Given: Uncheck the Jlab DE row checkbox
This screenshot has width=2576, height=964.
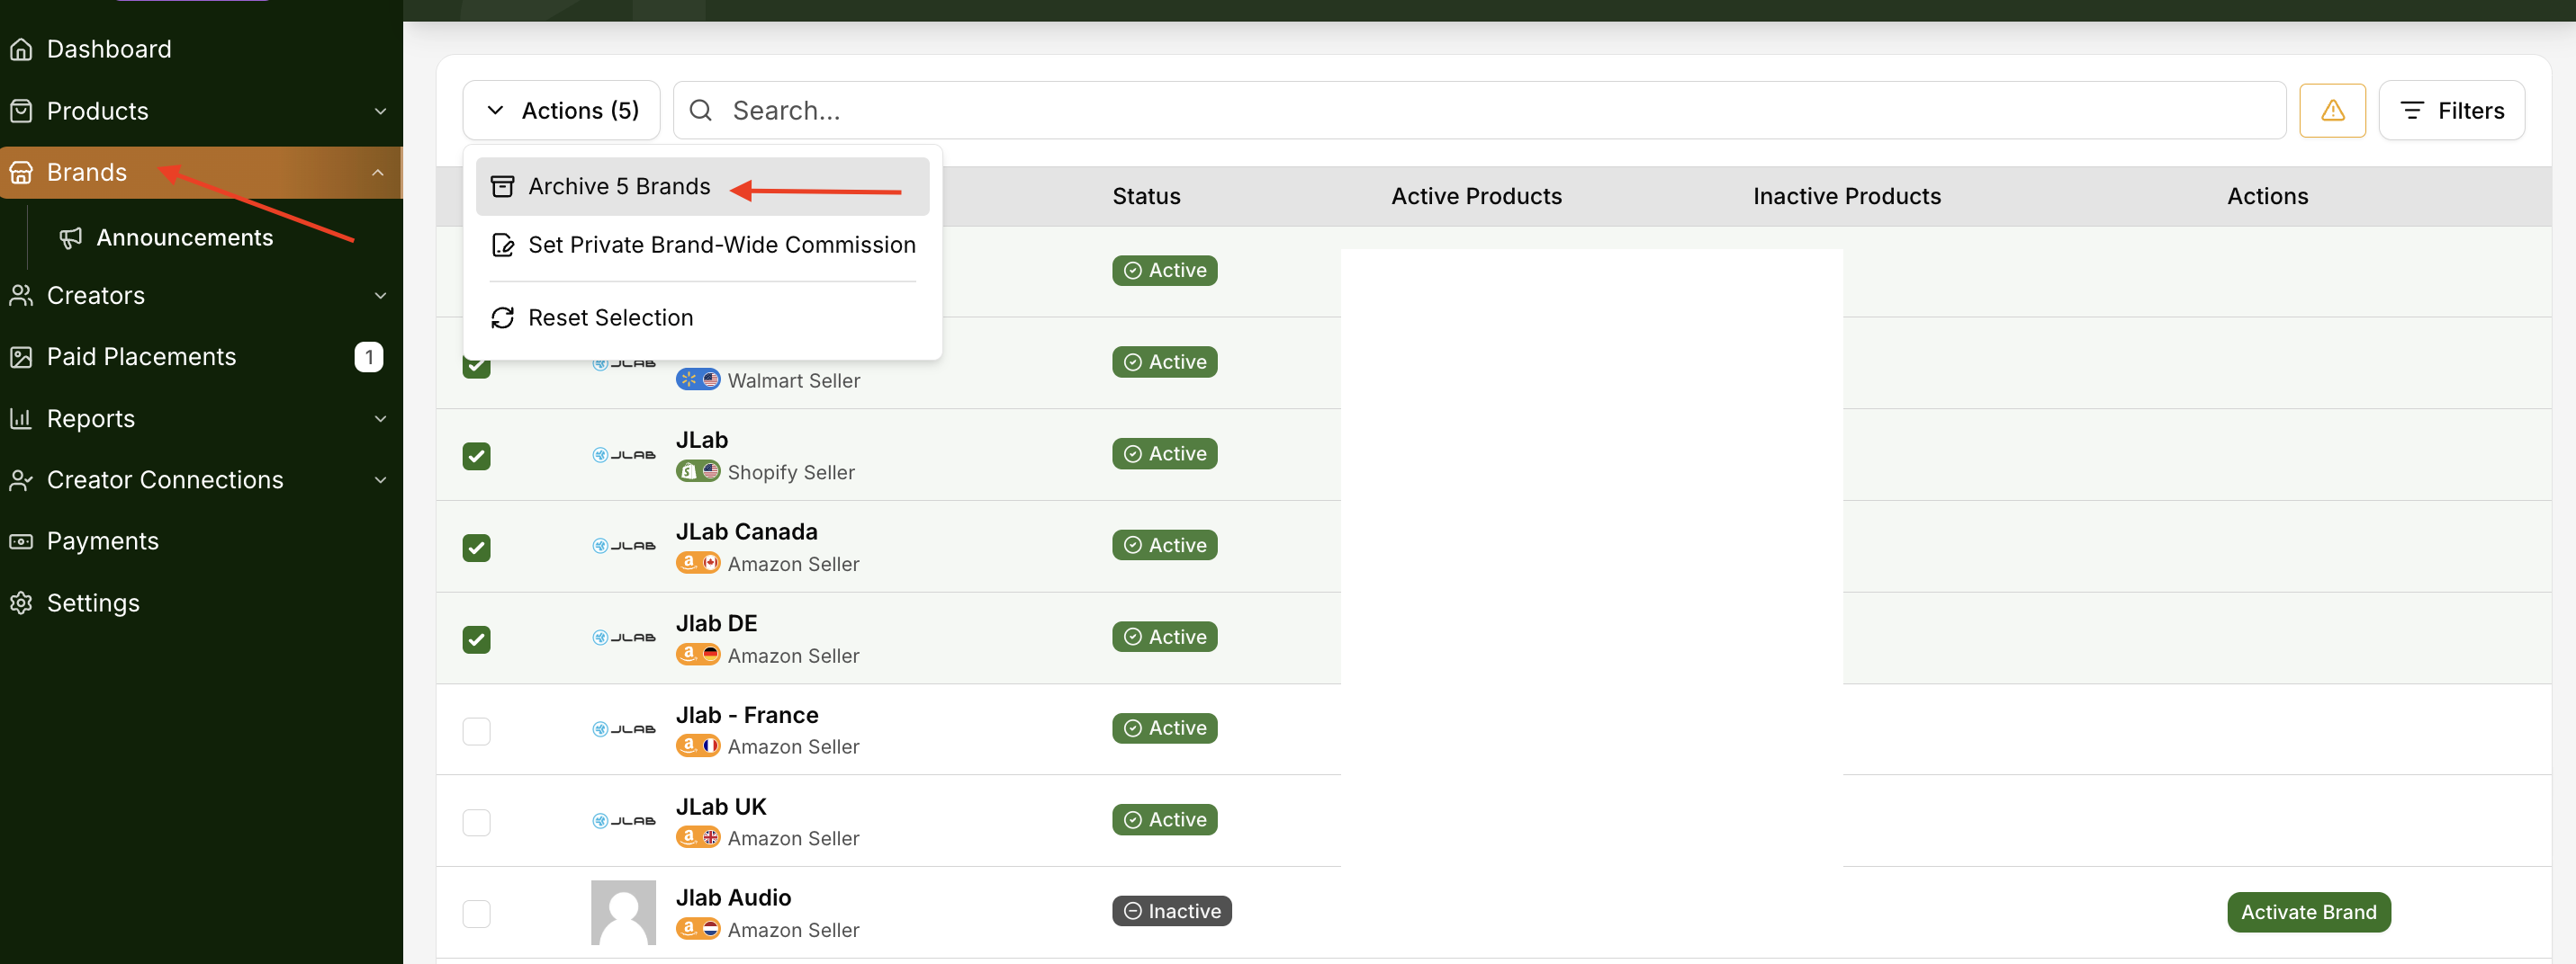Looking at the screenshot, I should pyautogui.click(x=477, y=639).
